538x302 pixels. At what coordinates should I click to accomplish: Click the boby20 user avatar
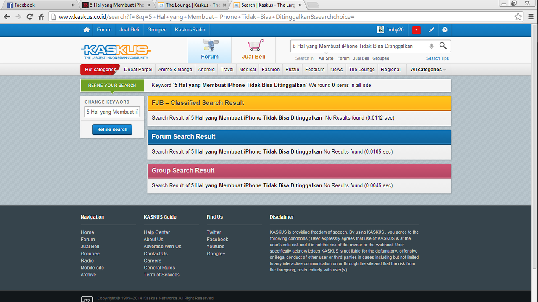coord(380,30)
